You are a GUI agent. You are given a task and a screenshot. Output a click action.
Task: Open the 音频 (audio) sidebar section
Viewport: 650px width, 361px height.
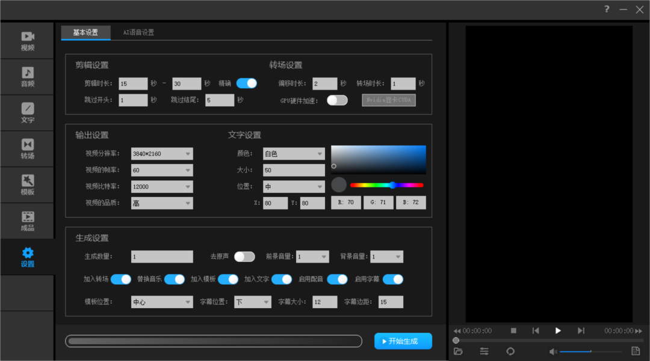(x=27, y=77)
